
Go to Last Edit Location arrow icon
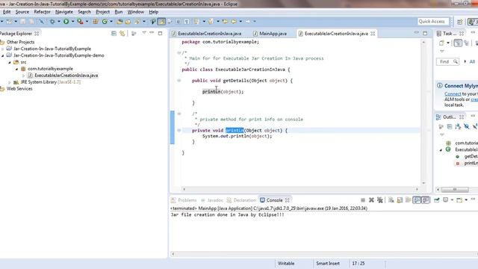click(225, 22)
